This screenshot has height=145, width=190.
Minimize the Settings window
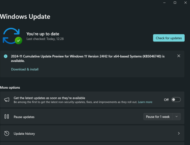pyautogui.click(x=165, y=3)
